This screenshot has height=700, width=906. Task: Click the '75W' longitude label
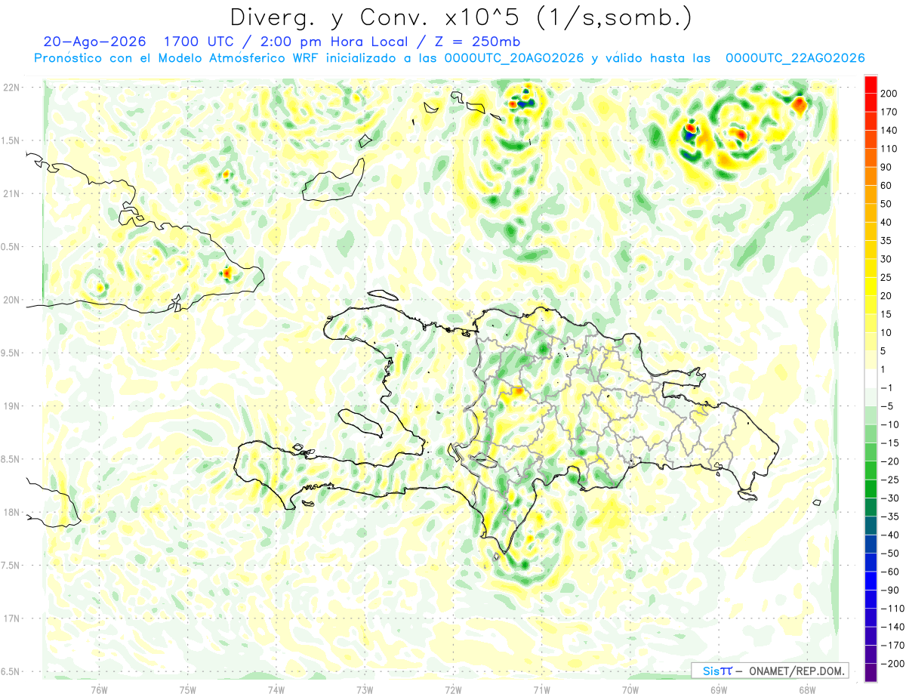click(x=188, y=690)
